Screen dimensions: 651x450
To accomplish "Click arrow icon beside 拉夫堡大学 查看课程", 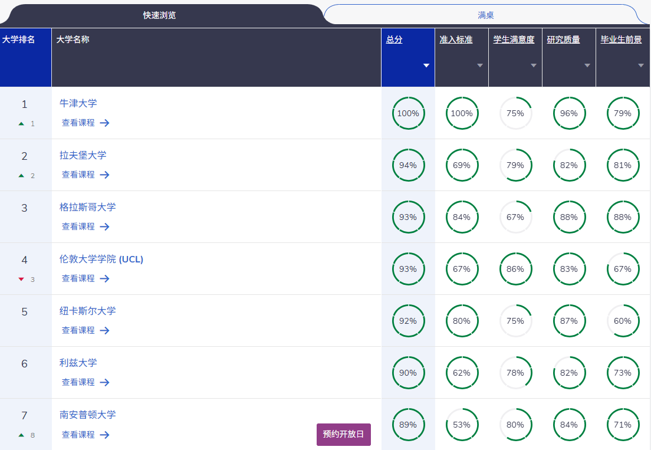I will [104, 175].
